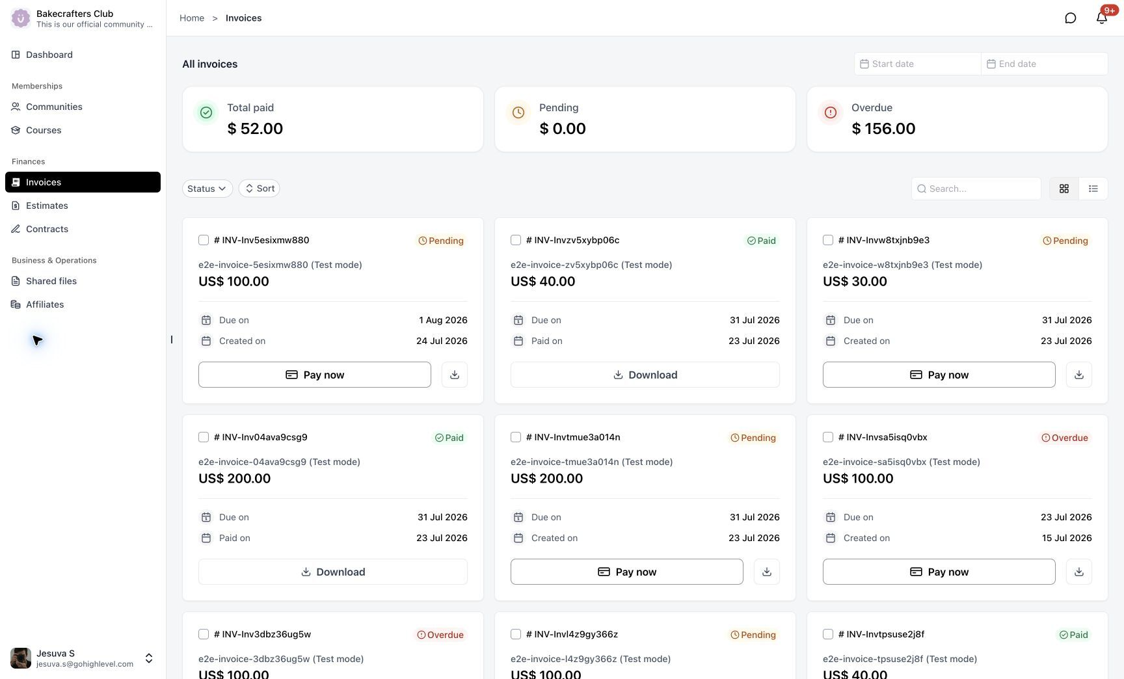Select checkbox for invoice INV-Inv04ava9csg9
This screenshot has height=679, width=1124.
pyautogui.click(x=204, y=437)
